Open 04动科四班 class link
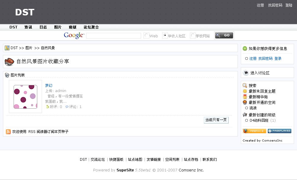 pos(259,120)
